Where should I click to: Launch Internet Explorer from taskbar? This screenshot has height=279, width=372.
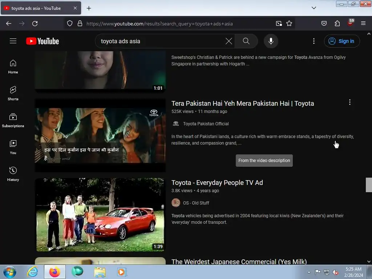pos(32,272)
